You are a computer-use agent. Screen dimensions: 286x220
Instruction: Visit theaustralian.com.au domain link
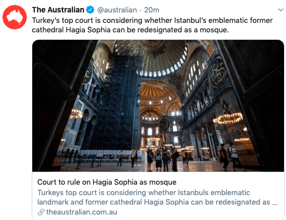[x=81, y=212]
